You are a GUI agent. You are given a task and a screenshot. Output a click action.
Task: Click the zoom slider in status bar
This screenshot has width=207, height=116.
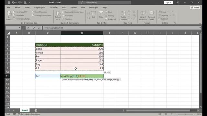185,114
